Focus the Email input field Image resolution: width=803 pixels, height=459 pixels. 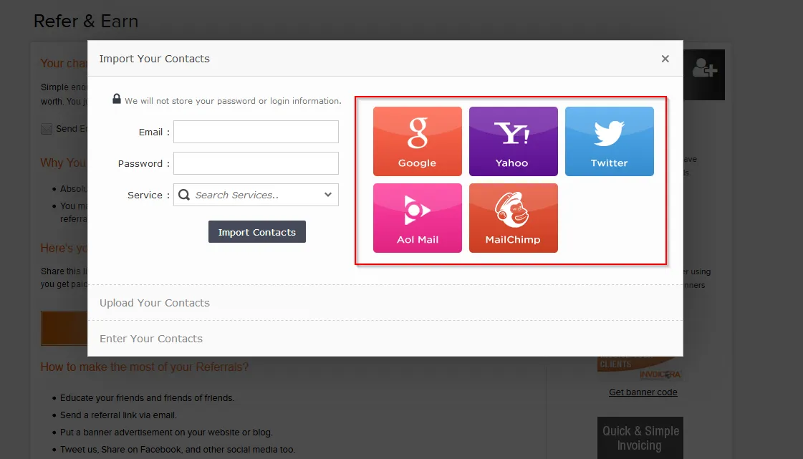click(x=256, y=132)
